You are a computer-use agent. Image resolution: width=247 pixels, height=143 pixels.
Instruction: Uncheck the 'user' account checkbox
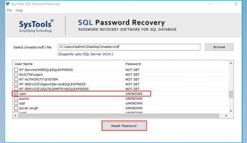16,94
